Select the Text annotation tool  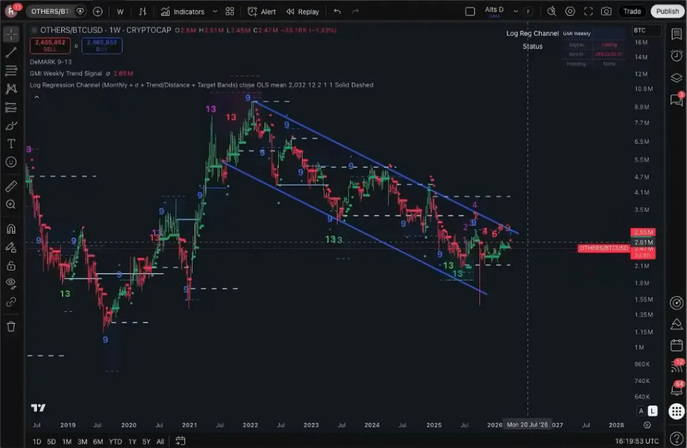click(11, 144)
